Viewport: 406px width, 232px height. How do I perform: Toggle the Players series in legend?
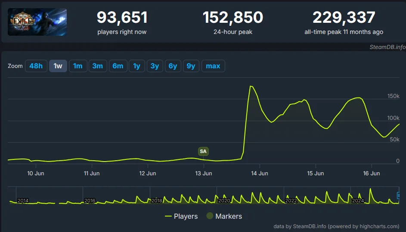[181, 216]
